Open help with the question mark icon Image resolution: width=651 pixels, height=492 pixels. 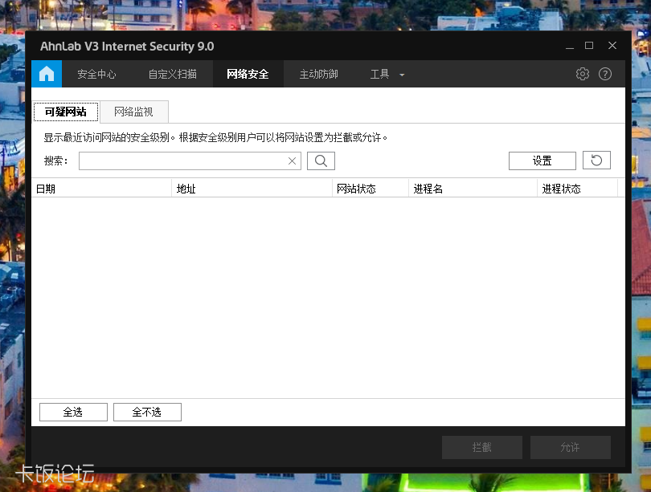coord(605,73)
